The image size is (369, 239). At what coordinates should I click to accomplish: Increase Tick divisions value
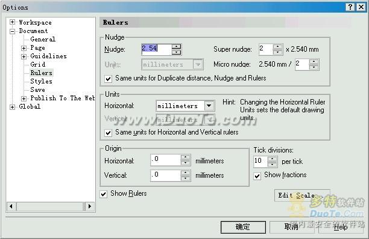(272, 159)
